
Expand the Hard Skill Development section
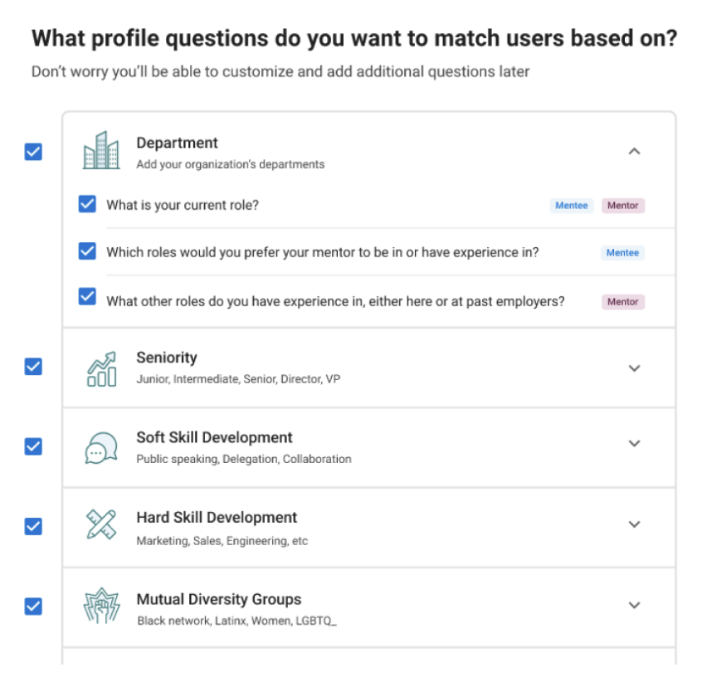(635, 524)
